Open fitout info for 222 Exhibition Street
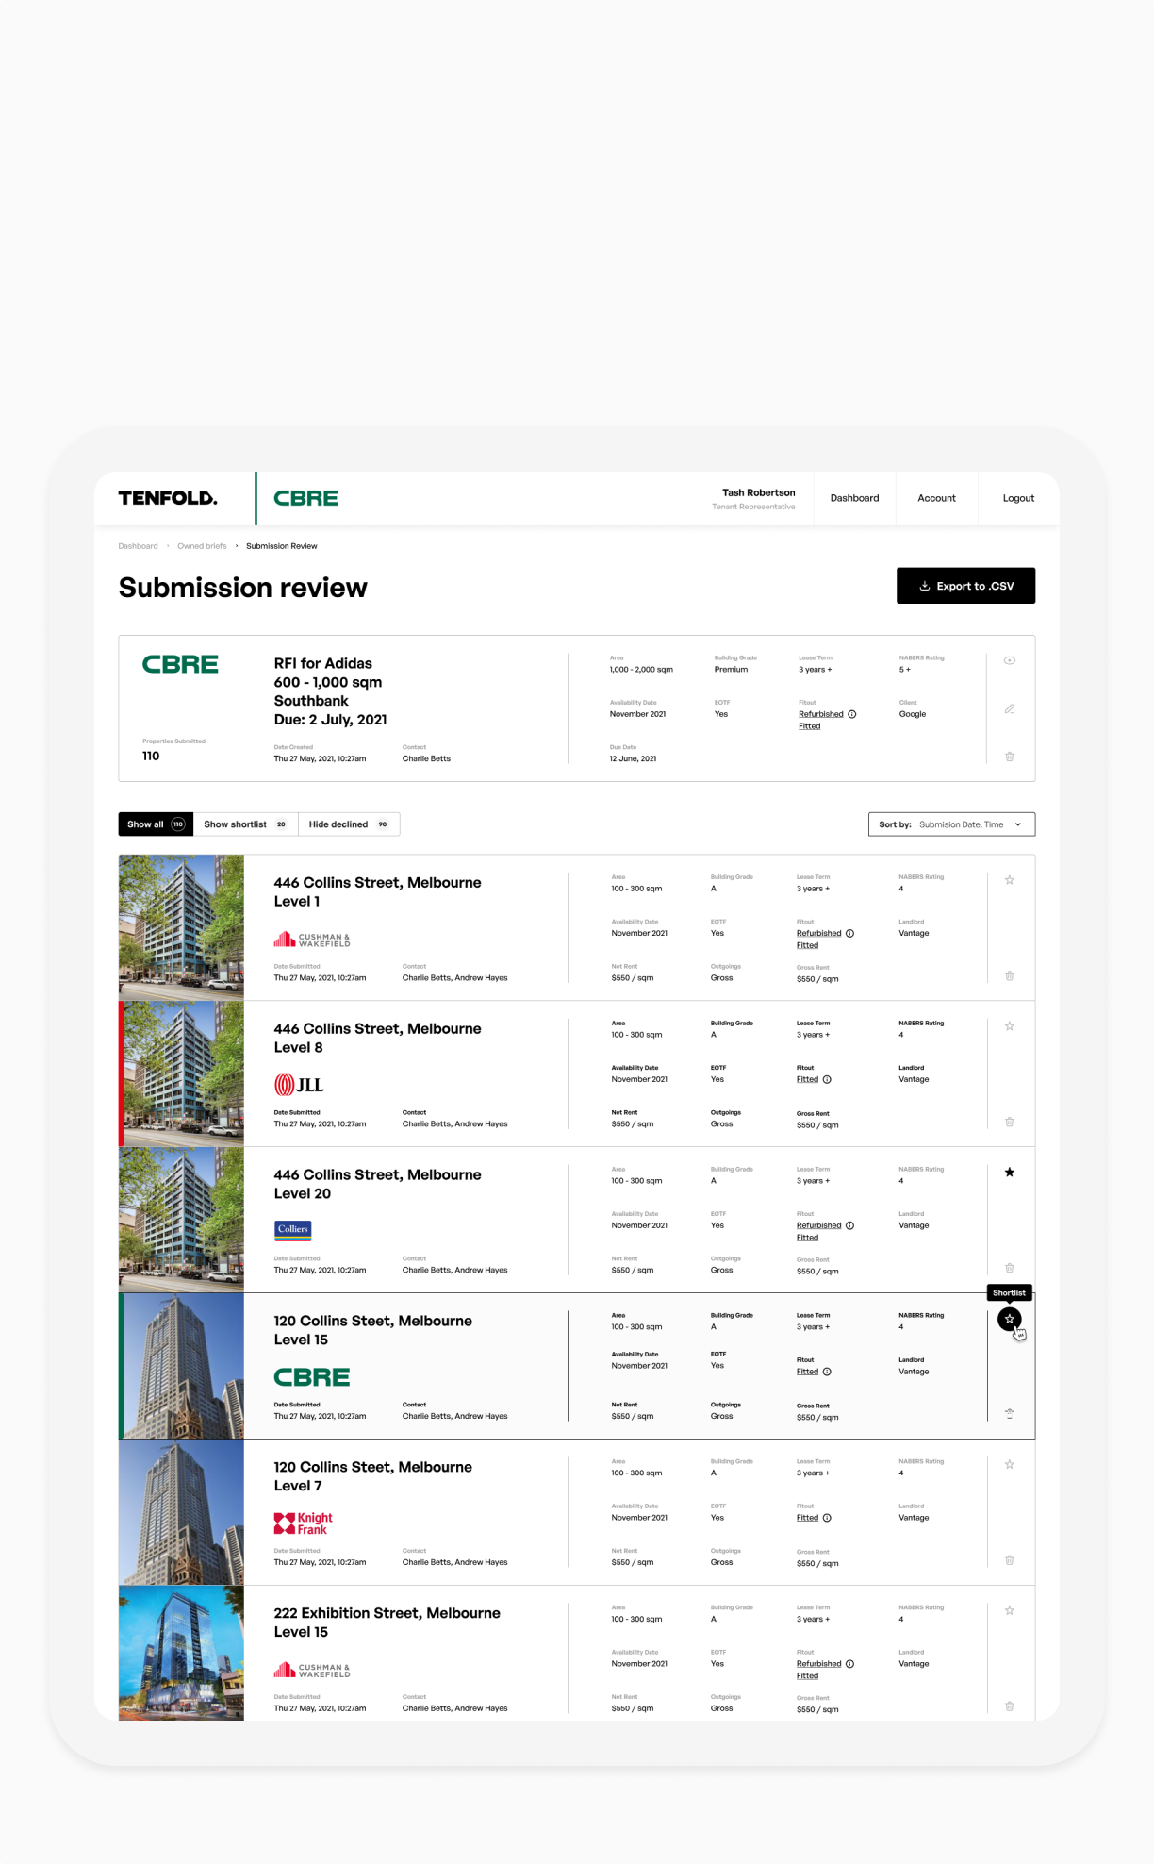Screen dimensions: 1154x1864 coord(849,1664)
